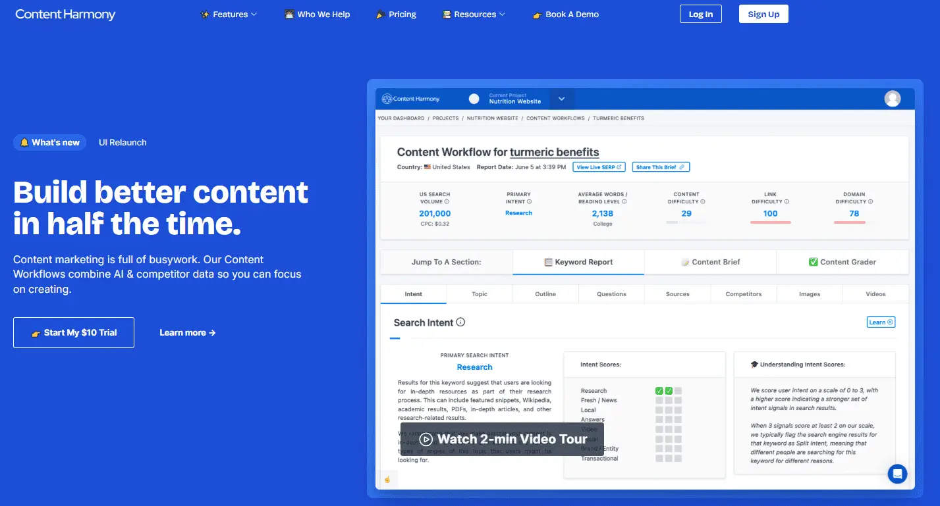Click the red Link Difficulty bar
940x506 pixels.
tap(770, 222)
